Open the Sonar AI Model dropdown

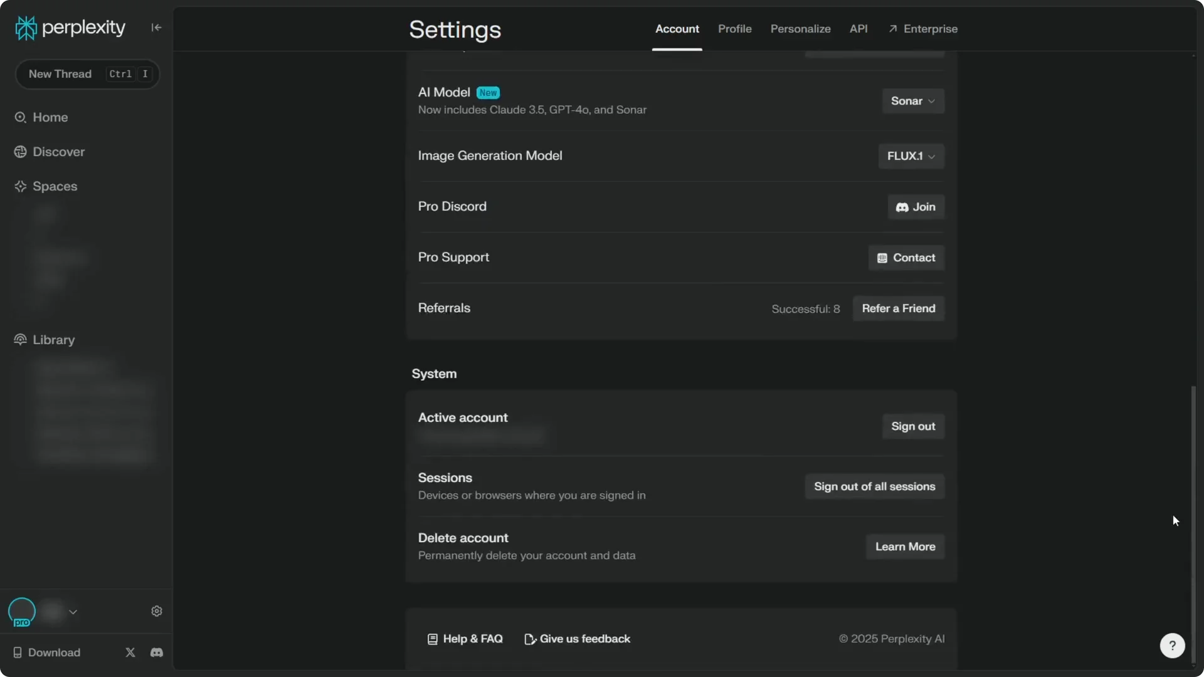coord(912,101)
